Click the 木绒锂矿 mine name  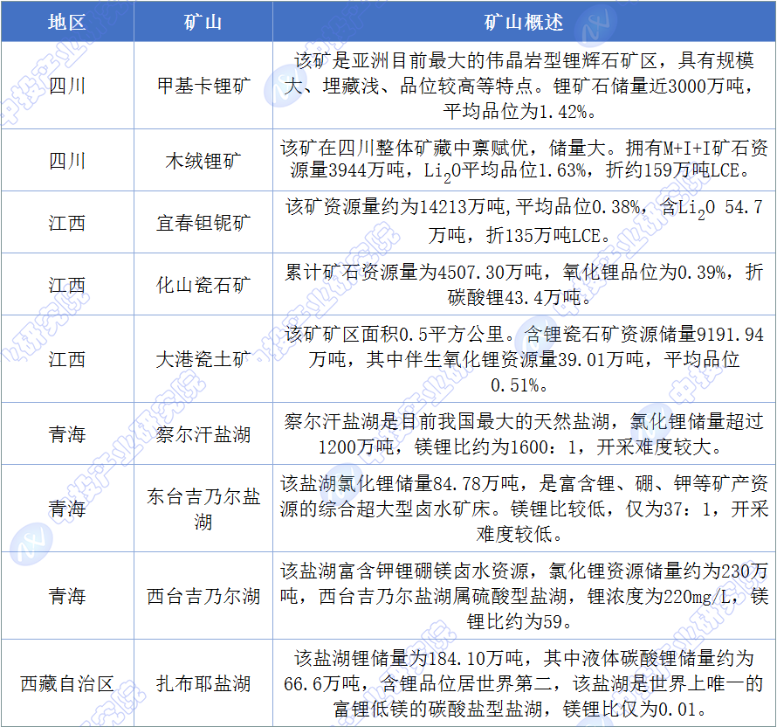pyautogui.click(x=203, y=161)
